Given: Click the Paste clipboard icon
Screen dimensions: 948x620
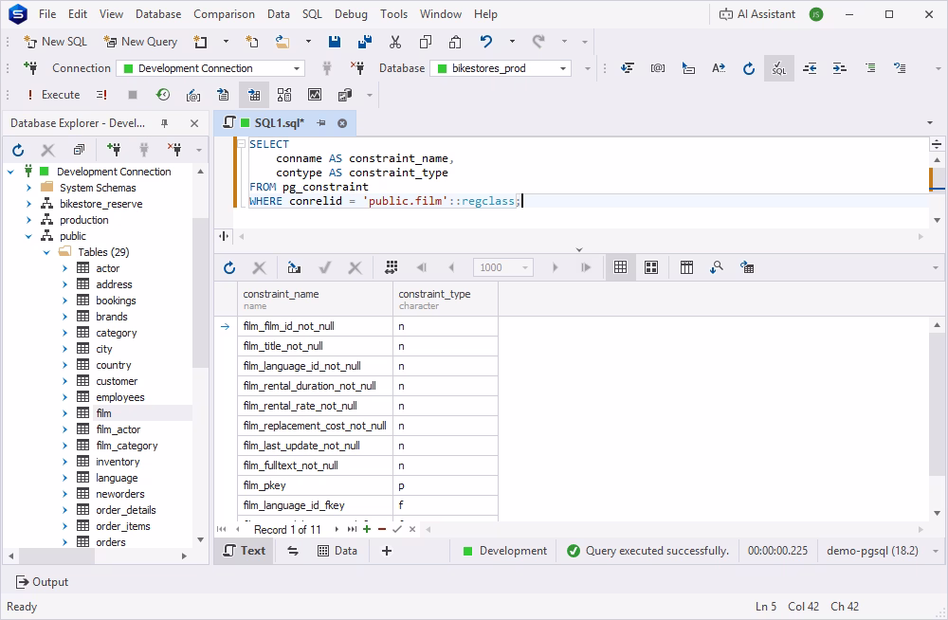Looking at the screenshot, I should 455,41.
